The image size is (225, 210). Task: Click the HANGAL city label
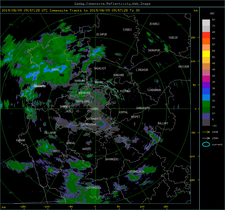[x=70, y=143]
